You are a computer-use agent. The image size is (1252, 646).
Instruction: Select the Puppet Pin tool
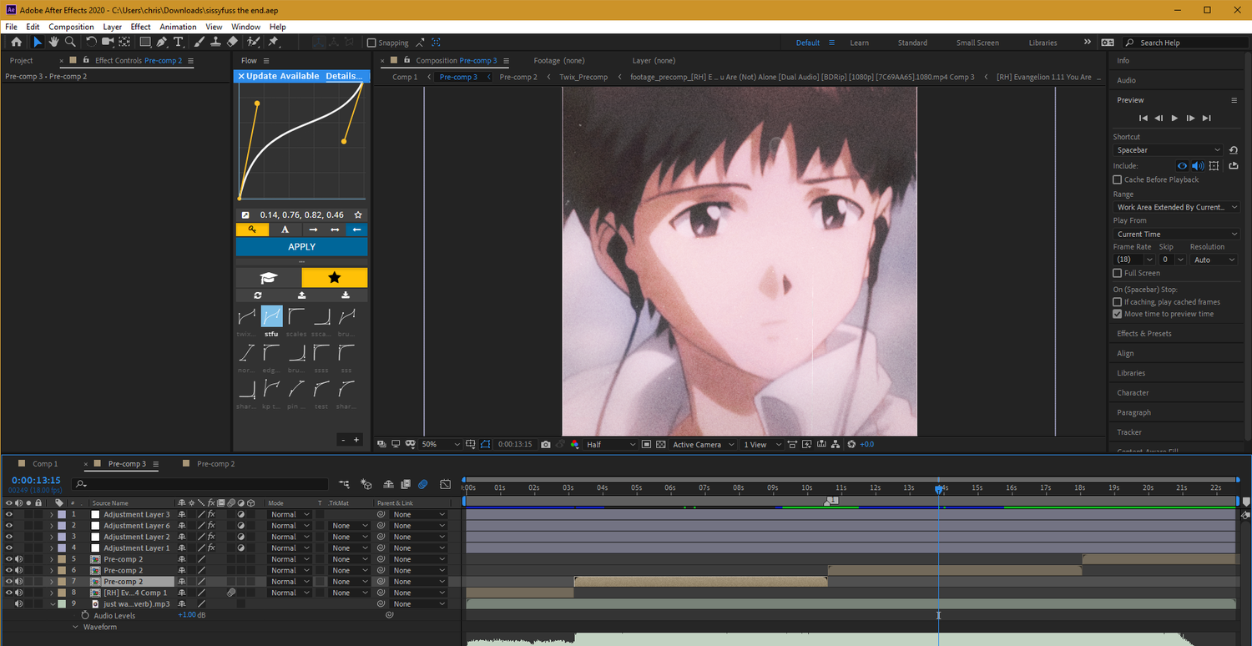tap(273, 42)
